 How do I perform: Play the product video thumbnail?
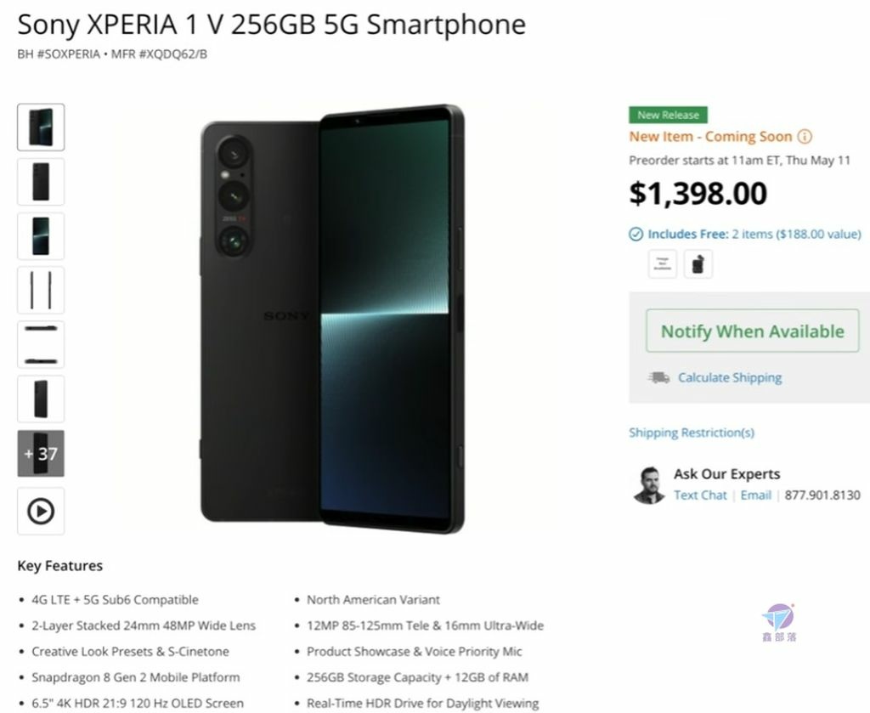coord(41,511)
